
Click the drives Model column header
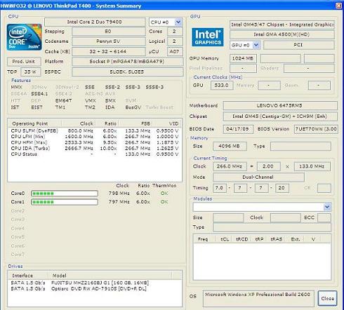[110, 276]
